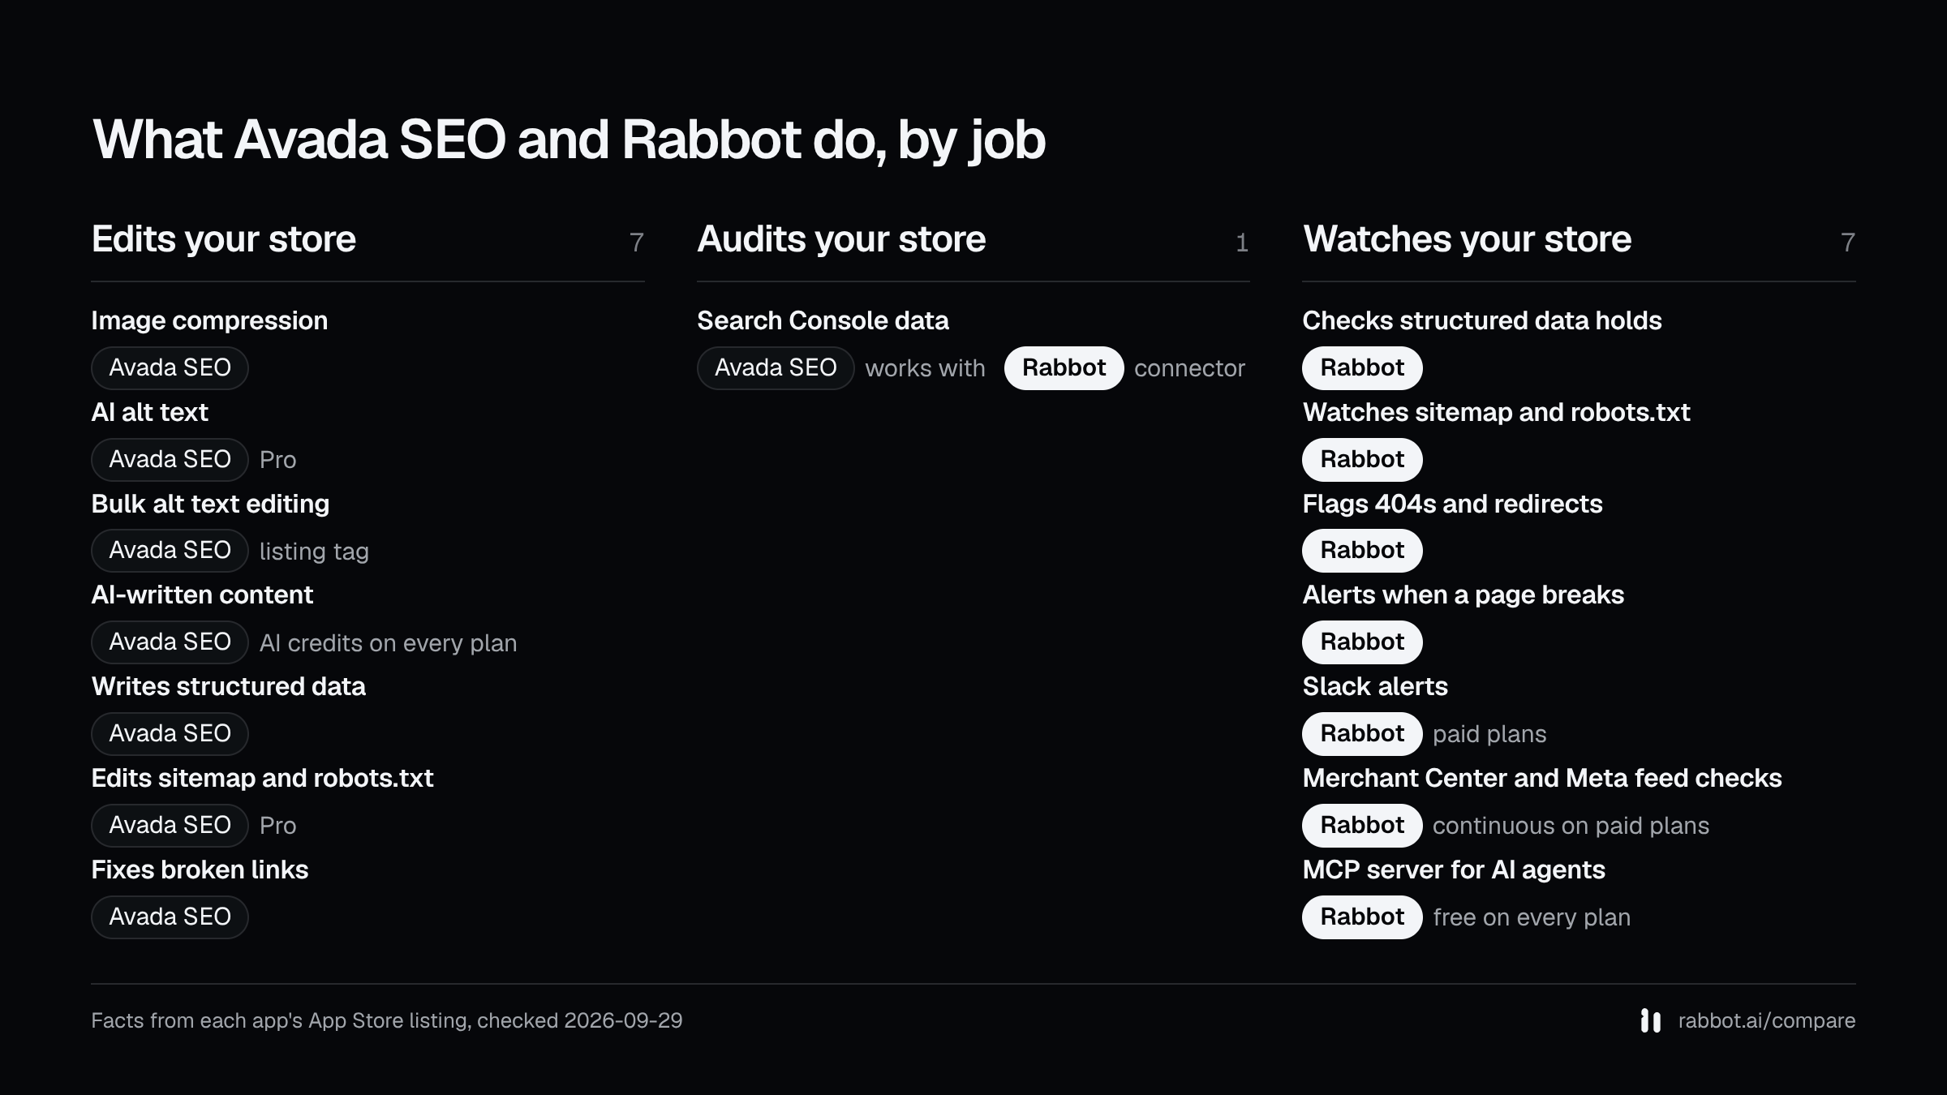Click the Avada SEO pill under AI alt text
The height and width of the screenshot is (1095, 1947).
click(x=170, y=460)
